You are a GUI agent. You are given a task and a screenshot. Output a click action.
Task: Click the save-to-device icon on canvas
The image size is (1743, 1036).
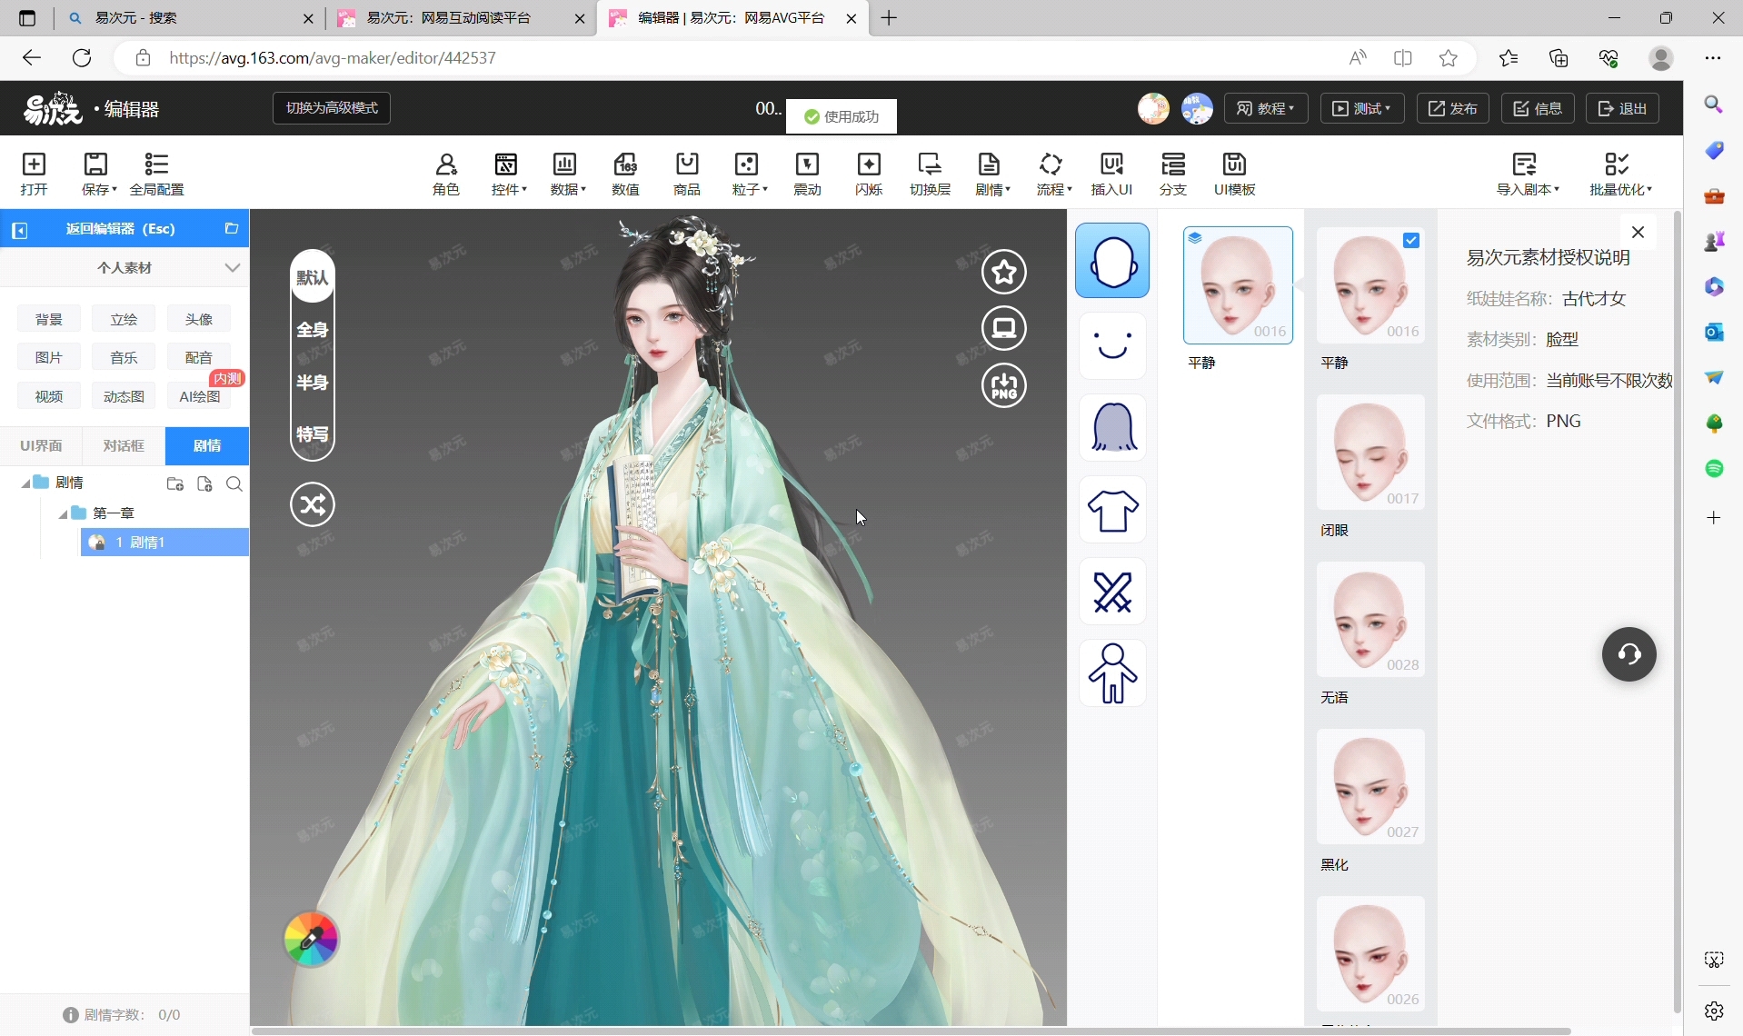(1004, 328)
